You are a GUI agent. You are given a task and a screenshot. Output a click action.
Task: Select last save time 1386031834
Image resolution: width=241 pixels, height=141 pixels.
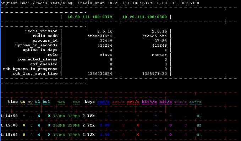click(x=100, y=74)
